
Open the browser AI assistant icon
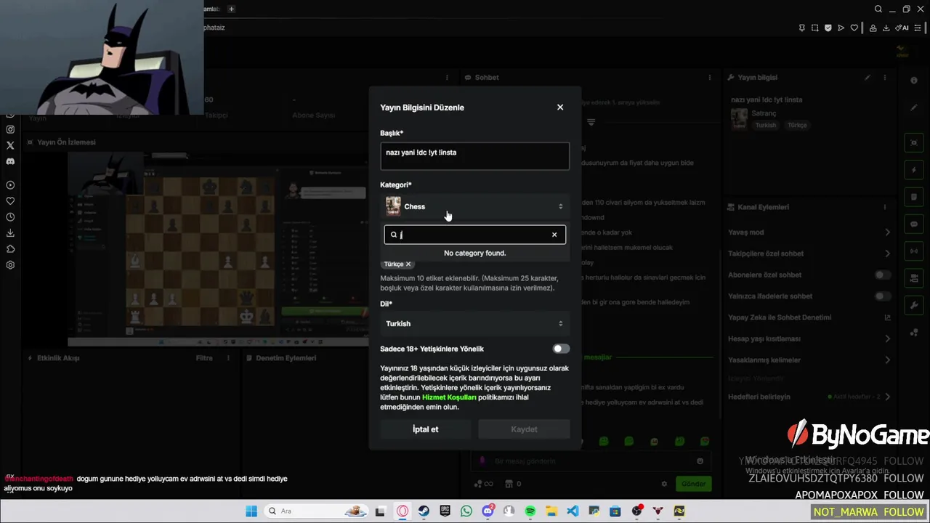(902, 28)
